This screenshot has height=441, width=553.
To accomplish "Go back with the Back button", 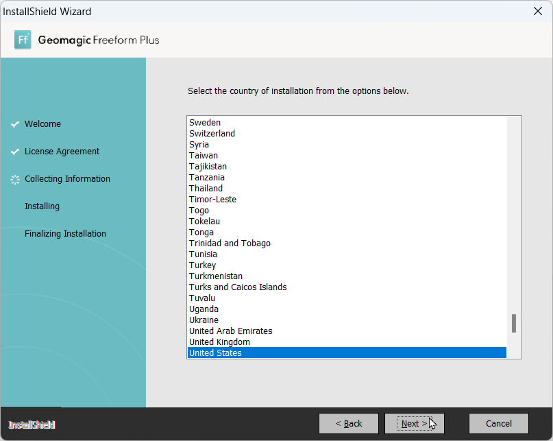I will coord(349,424).
